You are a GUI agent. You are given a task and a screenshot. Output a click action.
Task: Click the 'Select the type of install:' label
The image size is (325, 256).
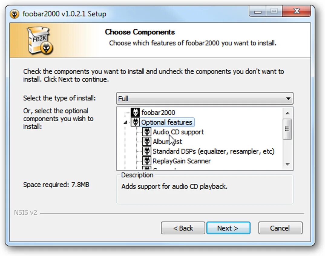coord(60,98)
